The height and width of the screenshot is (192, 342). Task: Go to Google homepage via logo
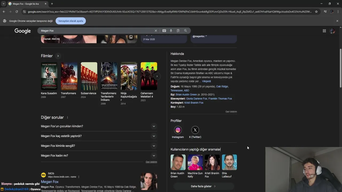coord(23,31)
